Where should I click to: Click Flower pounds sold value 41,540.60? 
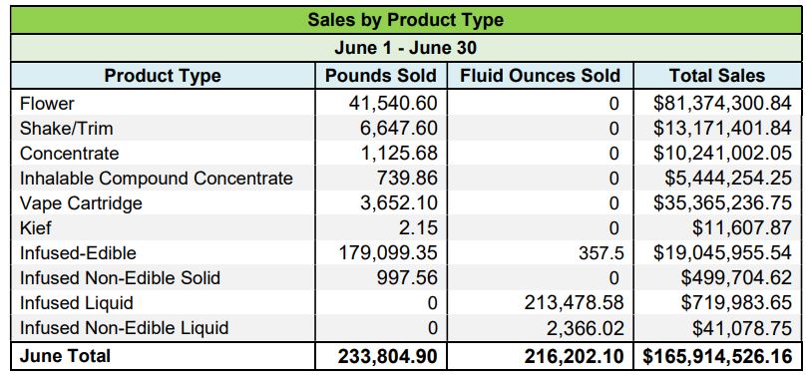coord(393,104)
